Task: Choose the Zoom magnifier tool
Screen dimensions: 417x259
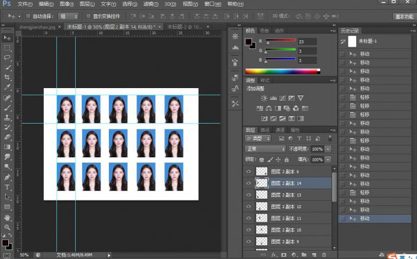Action: [8, 226]
